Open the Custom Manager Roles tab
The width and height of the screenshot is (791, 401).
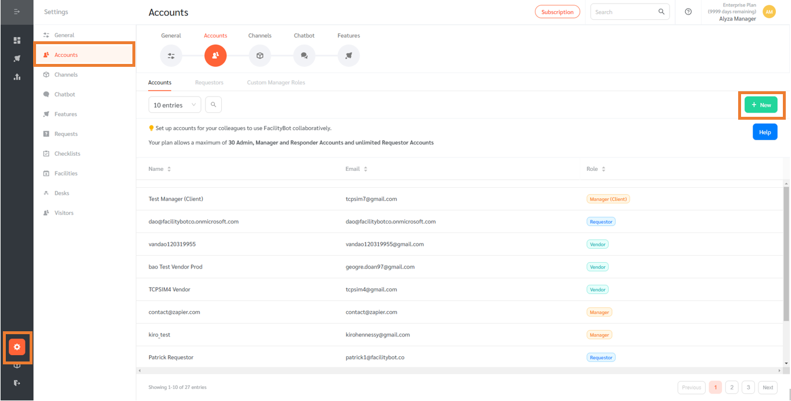click(x=276, y=82)
